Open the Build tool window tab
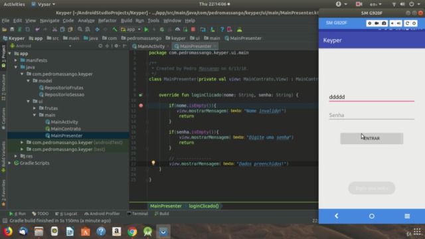This screenshot has height=239, width=425. click(161, 214)
